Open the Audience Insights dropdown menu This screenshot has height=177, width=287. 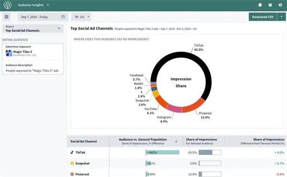tap(33, 5)
